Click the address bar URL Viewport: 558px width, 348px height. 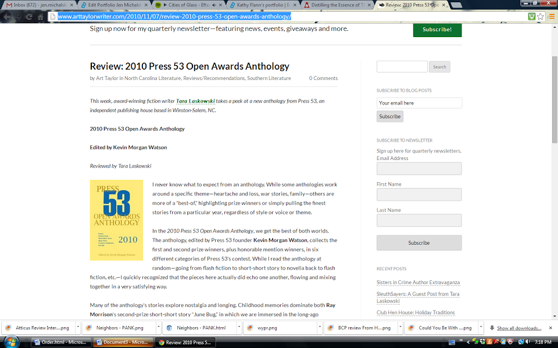coord(174,16)
